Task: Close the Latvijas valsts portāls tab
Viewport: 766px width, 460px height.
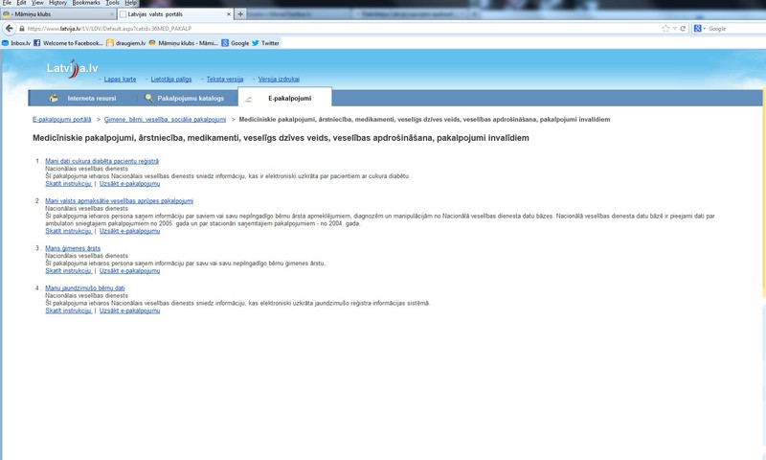Action: point(227,14)
